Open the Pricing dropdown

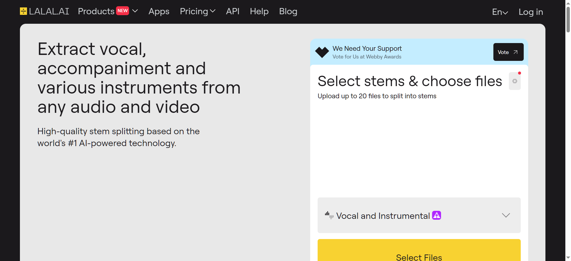click(x=197, y=11)
